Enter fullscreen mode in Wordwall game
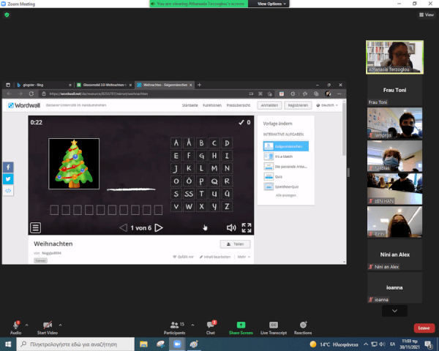 247,227
